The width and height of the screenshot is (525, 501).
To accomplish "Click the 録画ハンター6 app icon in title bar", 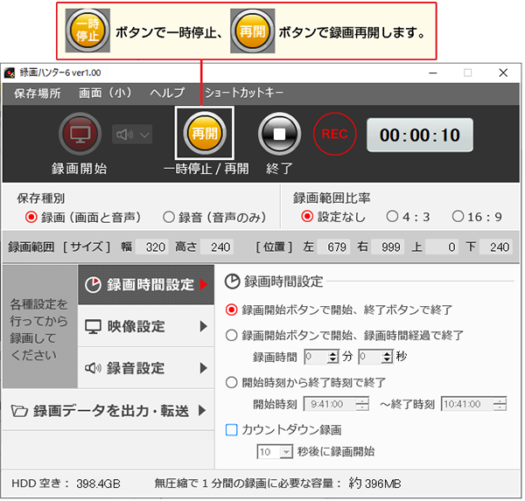I will pos(10,73).
